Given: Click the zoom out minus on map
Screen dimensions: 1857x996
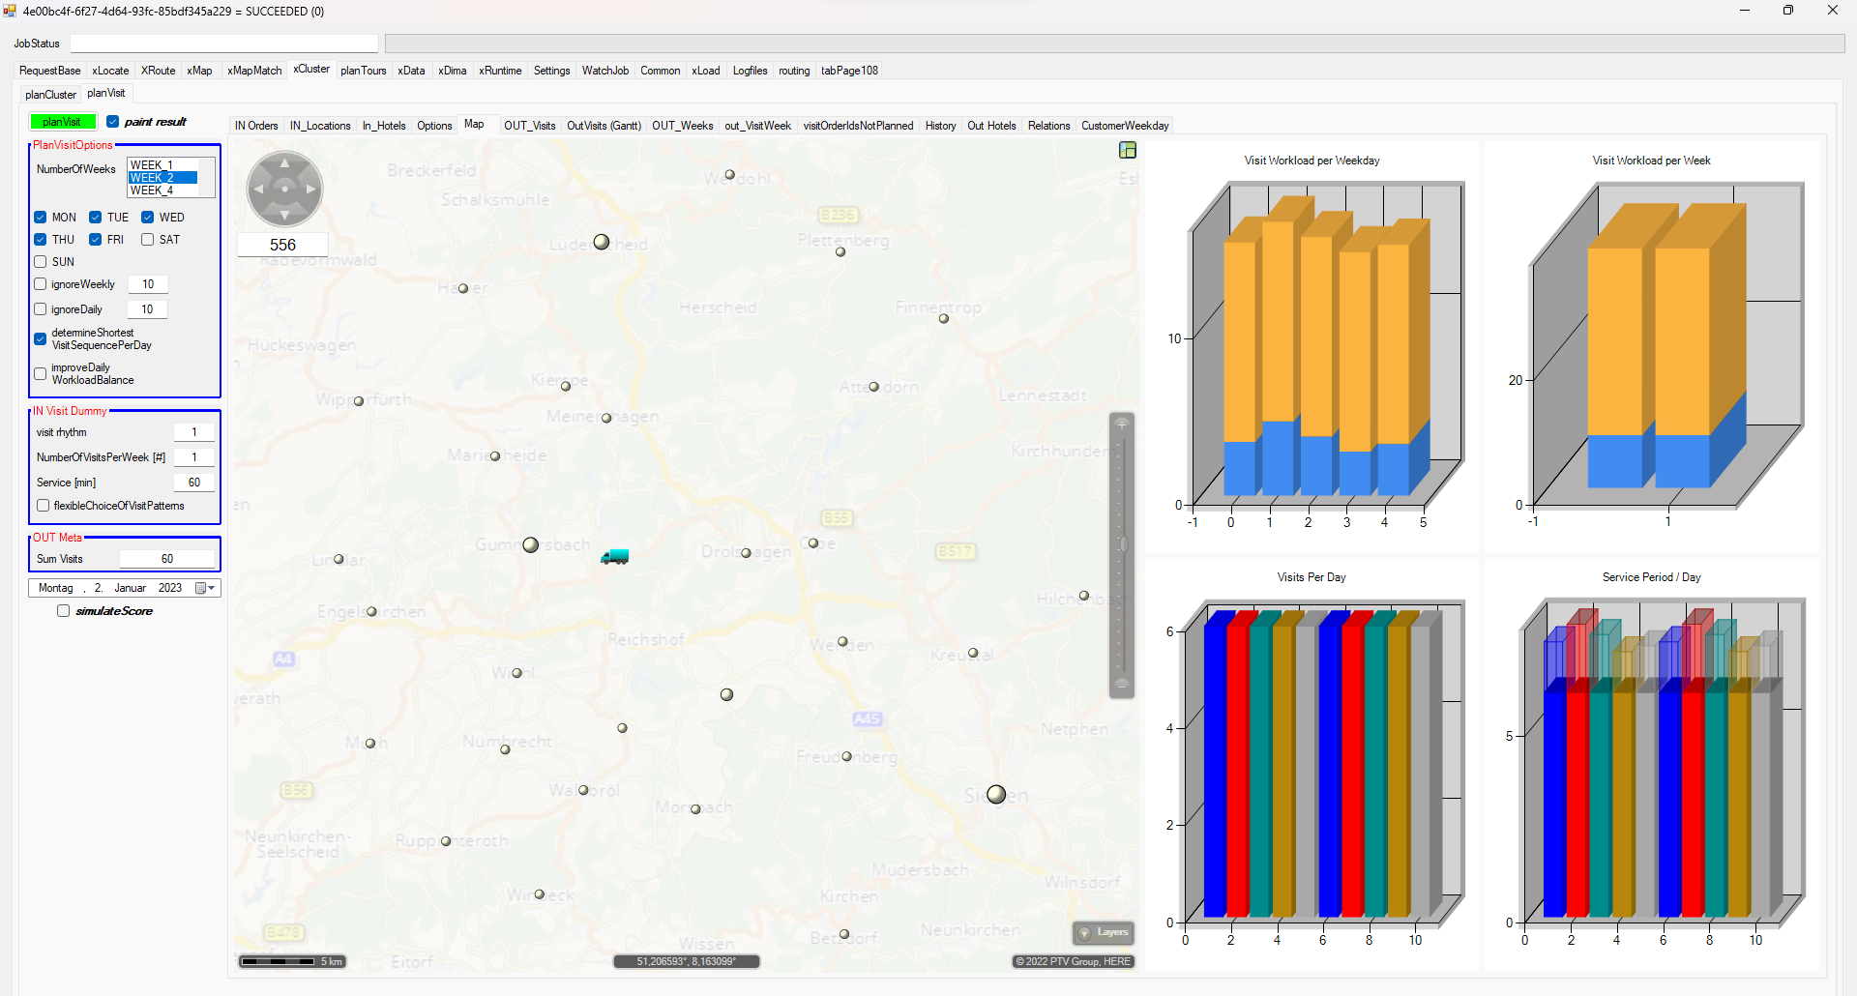Looking at the screenshot, I should (1122, 684).
